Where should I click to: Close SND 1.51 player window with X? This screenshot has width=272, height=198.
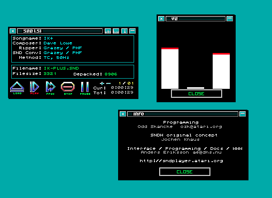point(13,31)
